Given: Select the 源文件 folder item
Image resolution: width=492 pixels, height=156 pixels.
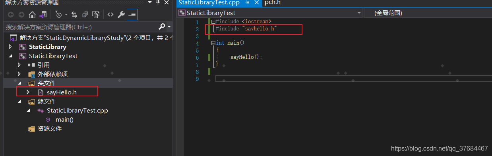Looking at the screenshot, I should [47, 101].
